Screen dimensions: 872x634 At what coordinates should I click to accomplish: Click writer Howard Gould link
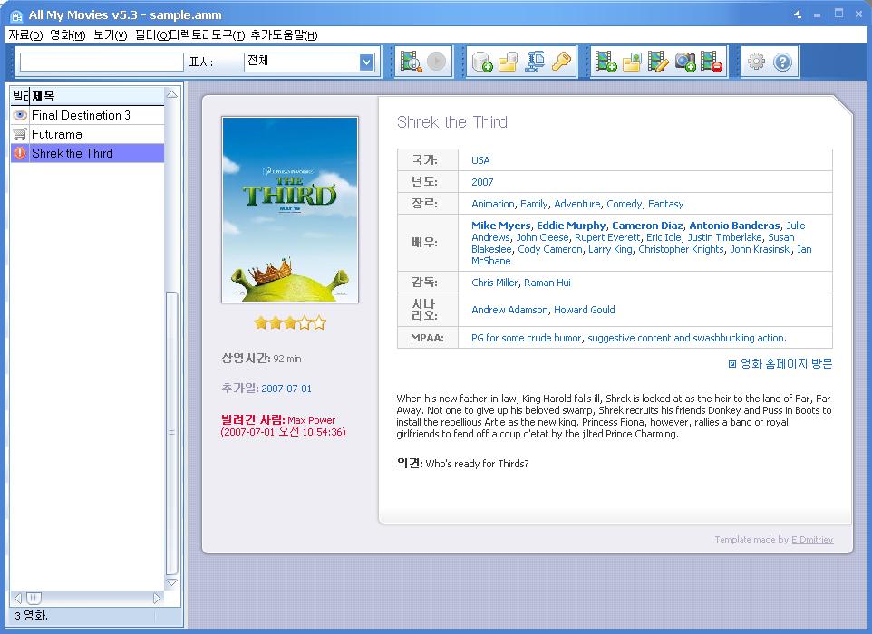click(585, 310)
